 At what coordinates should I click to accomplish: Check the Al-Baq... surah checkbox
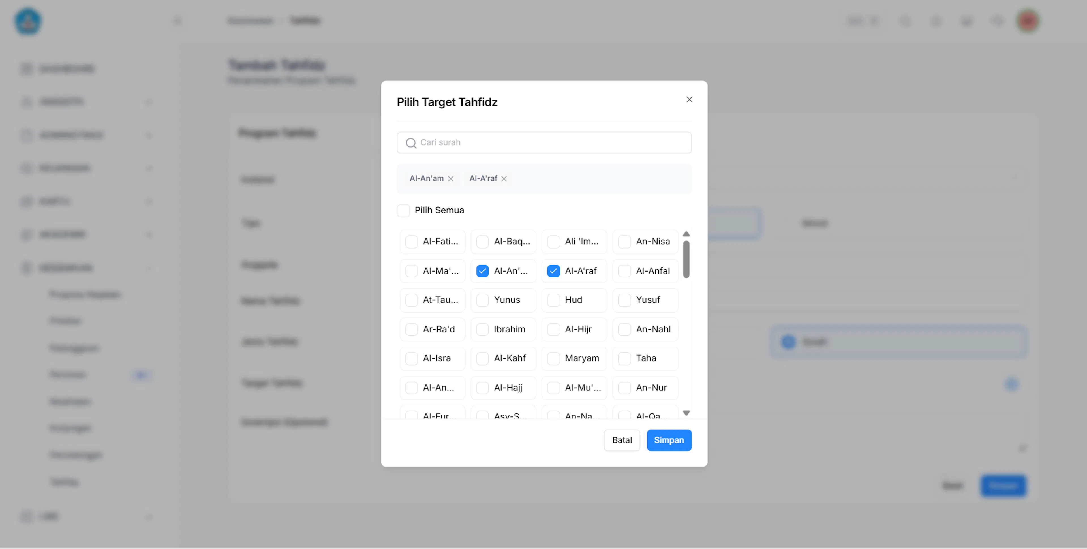(x=482, y=242)
